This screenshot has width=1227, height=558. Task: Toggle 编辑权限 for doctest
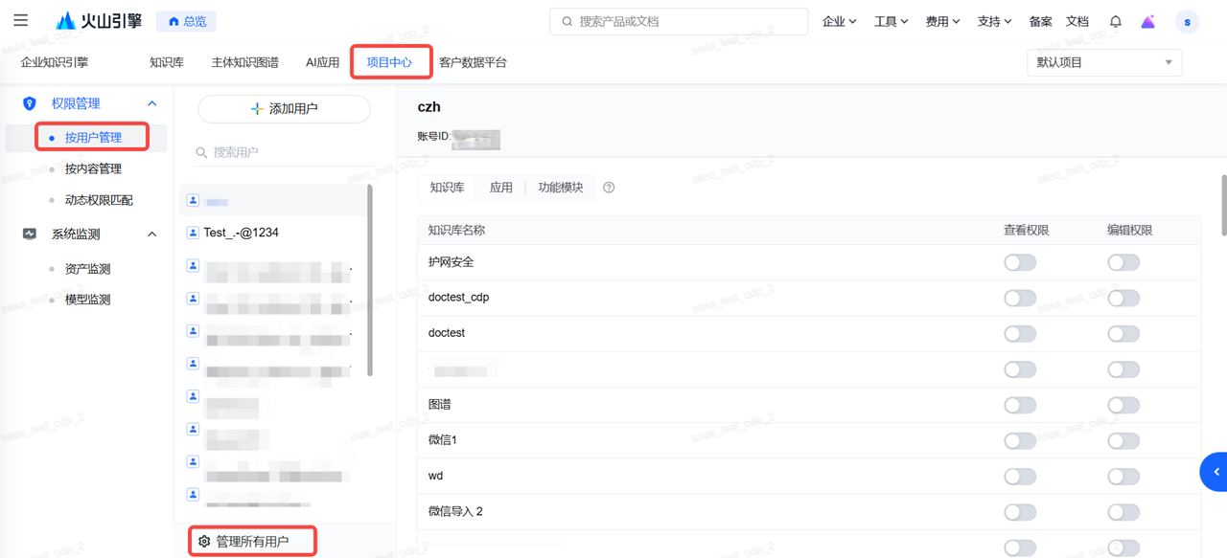[x=1123, y=333]
